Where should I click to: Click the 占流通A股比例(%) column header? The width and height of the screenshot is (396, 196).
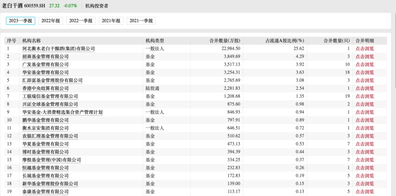click(285, 41)
